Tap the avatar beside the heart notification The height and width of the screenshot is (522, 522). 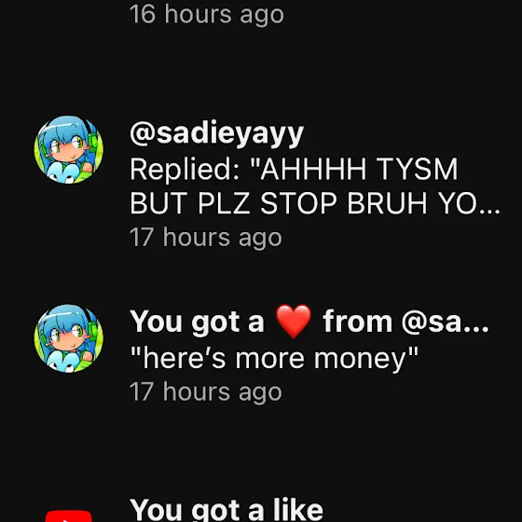[69, 338]
